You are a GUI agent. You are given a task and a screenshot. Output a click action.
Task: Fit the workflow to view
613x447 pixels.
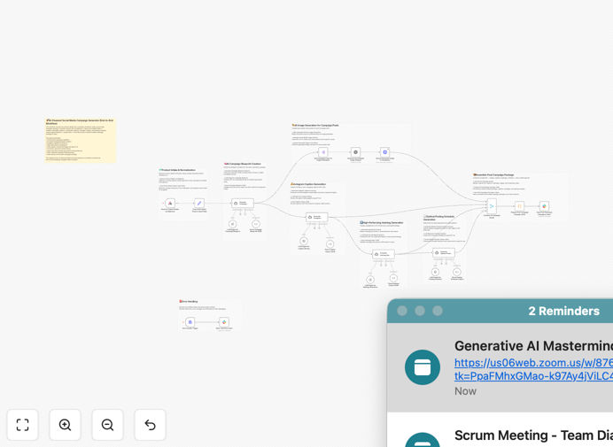(x=23, y=425)
